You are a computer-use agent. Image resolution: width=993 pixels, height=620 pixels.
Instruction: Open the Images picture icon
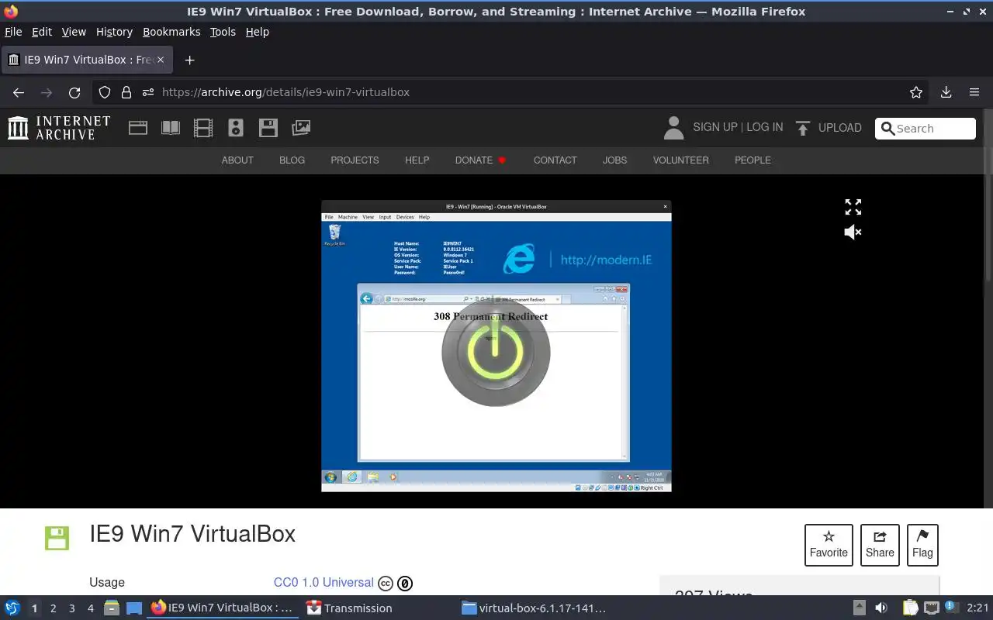(x=301, y=128)
